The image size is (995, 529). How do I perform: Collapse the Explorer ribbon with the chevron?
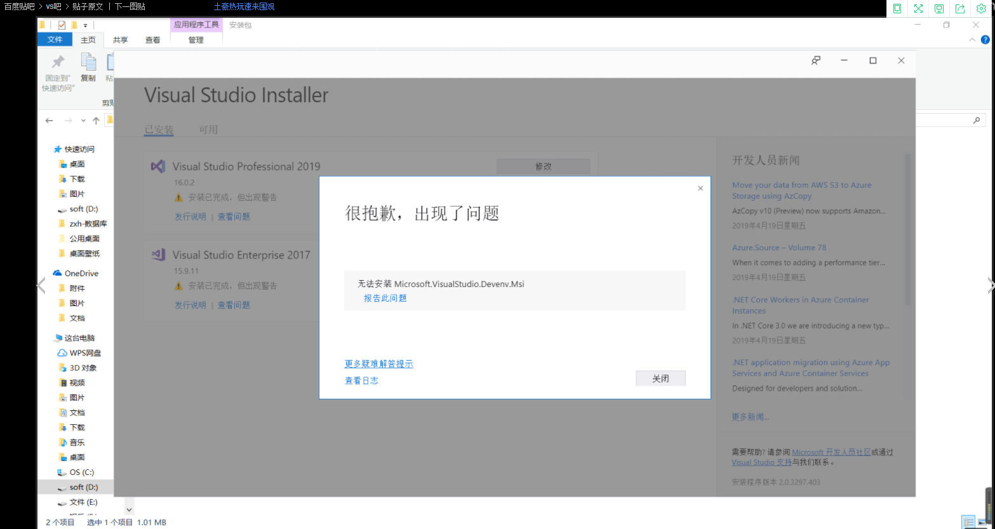click(x=972, y=39)
